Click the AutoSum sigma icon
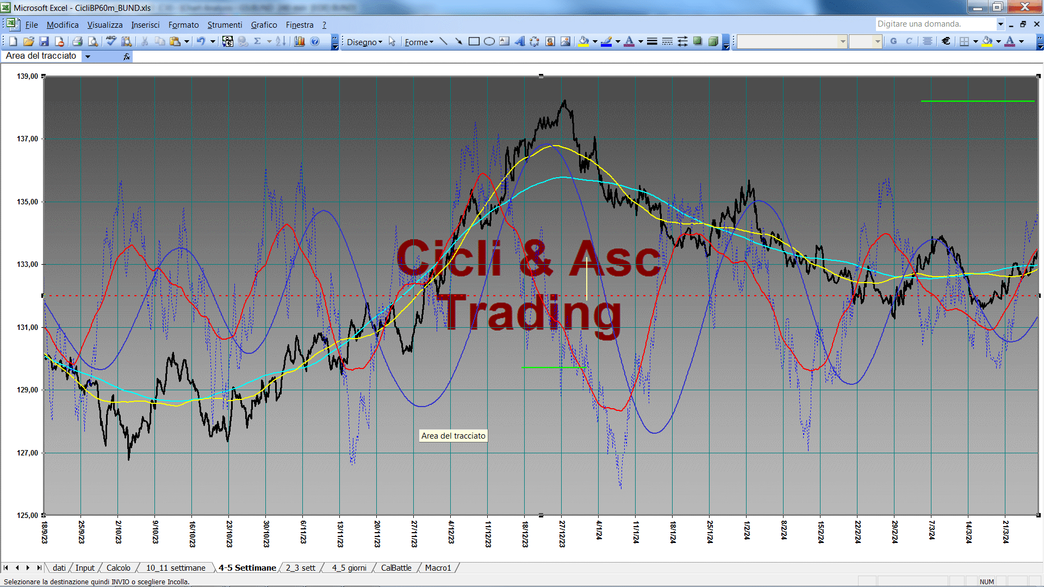This screenshot has height=587, width=1044. [258, 41]
